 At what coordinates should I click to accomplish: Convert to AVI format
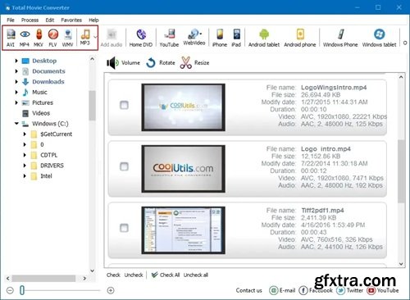coord(11,38)
